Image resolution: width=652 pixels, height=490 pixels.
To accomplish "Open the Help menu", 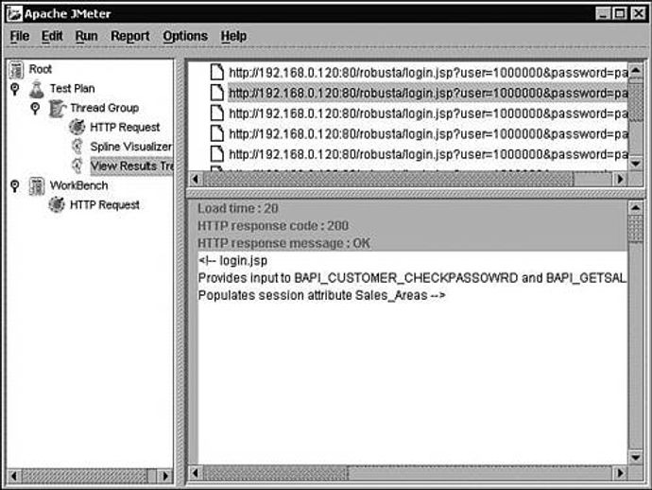I will pyautogui.click(x=233, y=36).
